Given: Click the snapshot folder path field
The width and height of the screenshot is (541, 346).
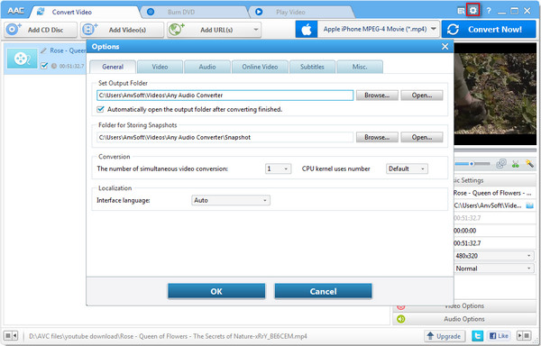Looking at the screenshot, I should 225,137.
